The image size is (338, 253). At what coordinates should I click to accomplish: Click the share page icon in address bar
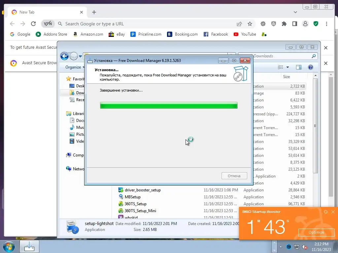[x=239, y=24]
